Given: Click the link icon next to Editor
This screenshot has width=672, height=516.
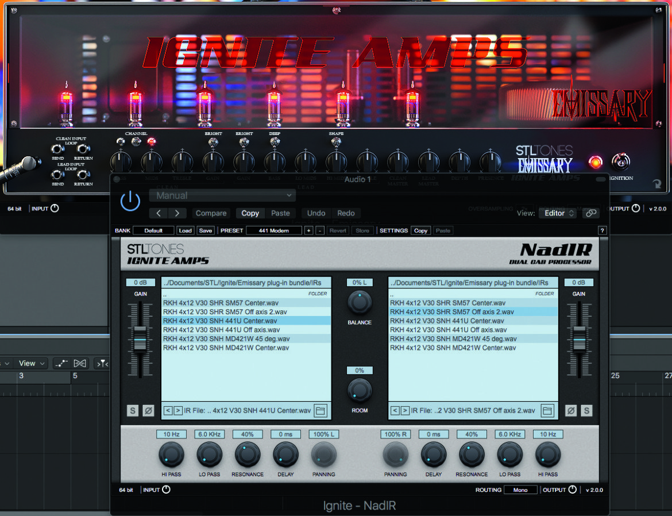Looking at the screenshot, I should pyautogui.click(x=591, y=213).
